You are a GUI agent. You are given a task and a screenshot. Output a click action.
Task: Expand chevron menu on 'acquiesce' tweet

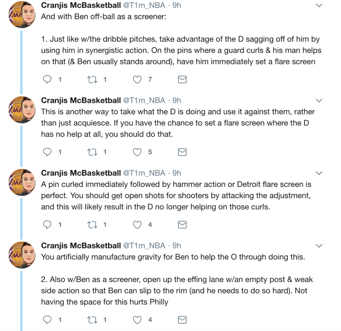[x=319, y=101]
